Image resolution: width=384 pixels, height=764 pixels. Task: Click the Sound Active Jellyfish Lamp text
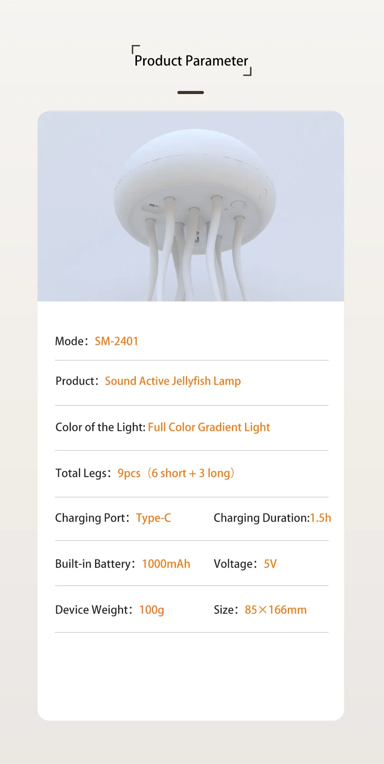click(173, 381)
